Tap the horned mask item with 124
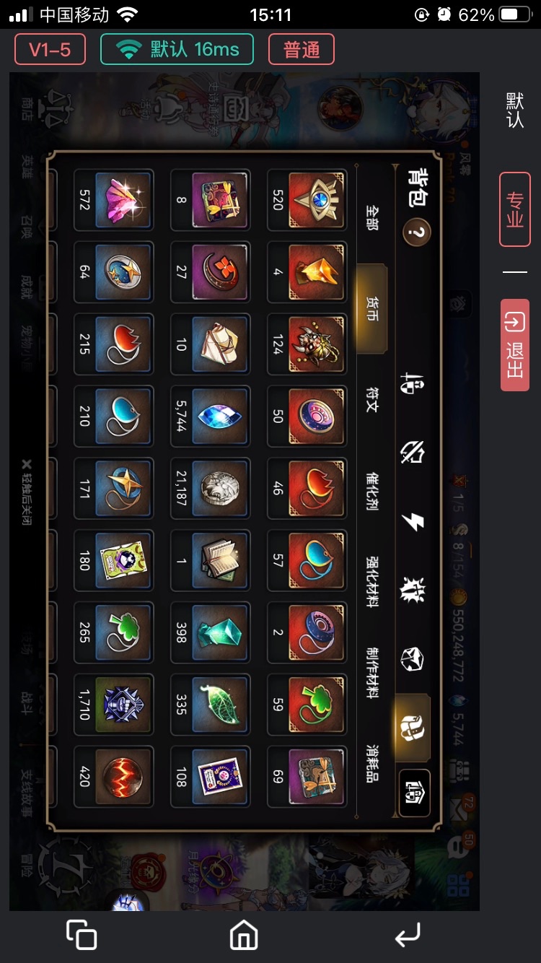This screenshot has height=963, width=541. pos(307,344)
